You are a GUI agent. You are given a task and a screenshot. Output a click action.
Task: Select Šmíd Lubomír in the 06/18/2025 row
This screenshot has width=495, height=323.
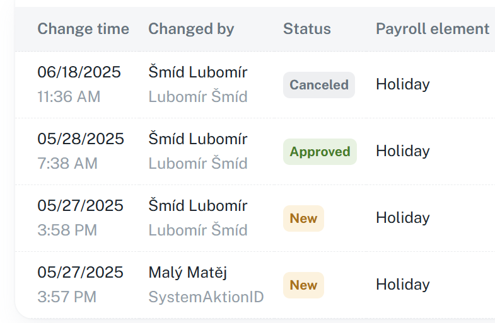click(197, 72)
